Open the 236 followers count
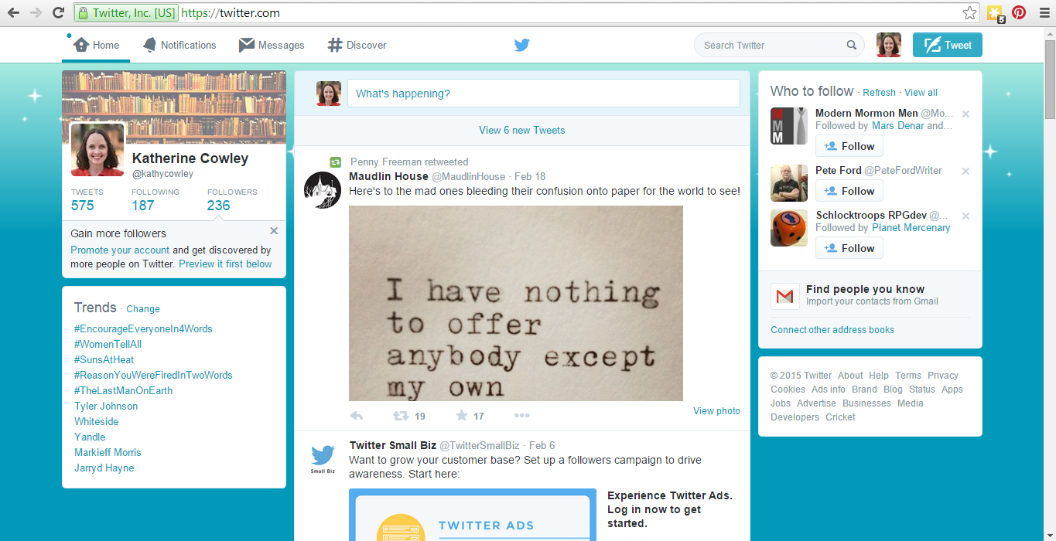This screenshot has height=541, width=1056. [x=232, y=199]
